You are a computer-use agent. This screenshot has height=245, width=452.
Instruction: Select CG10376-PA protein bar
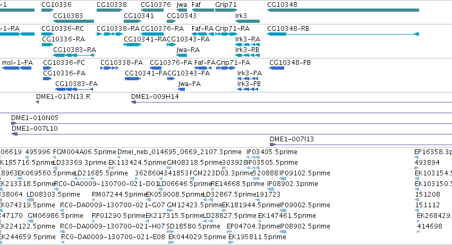click(156, 68)
